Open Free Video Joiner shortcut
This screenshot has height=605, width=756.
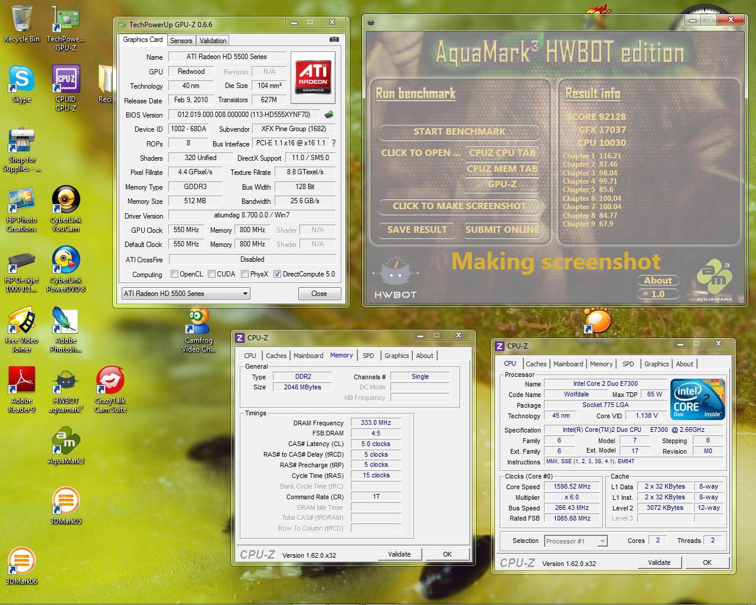tap(21, 330)
